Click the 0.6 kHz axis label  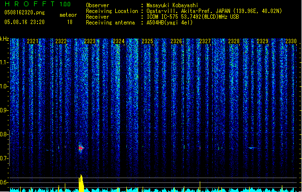[4, 182]
